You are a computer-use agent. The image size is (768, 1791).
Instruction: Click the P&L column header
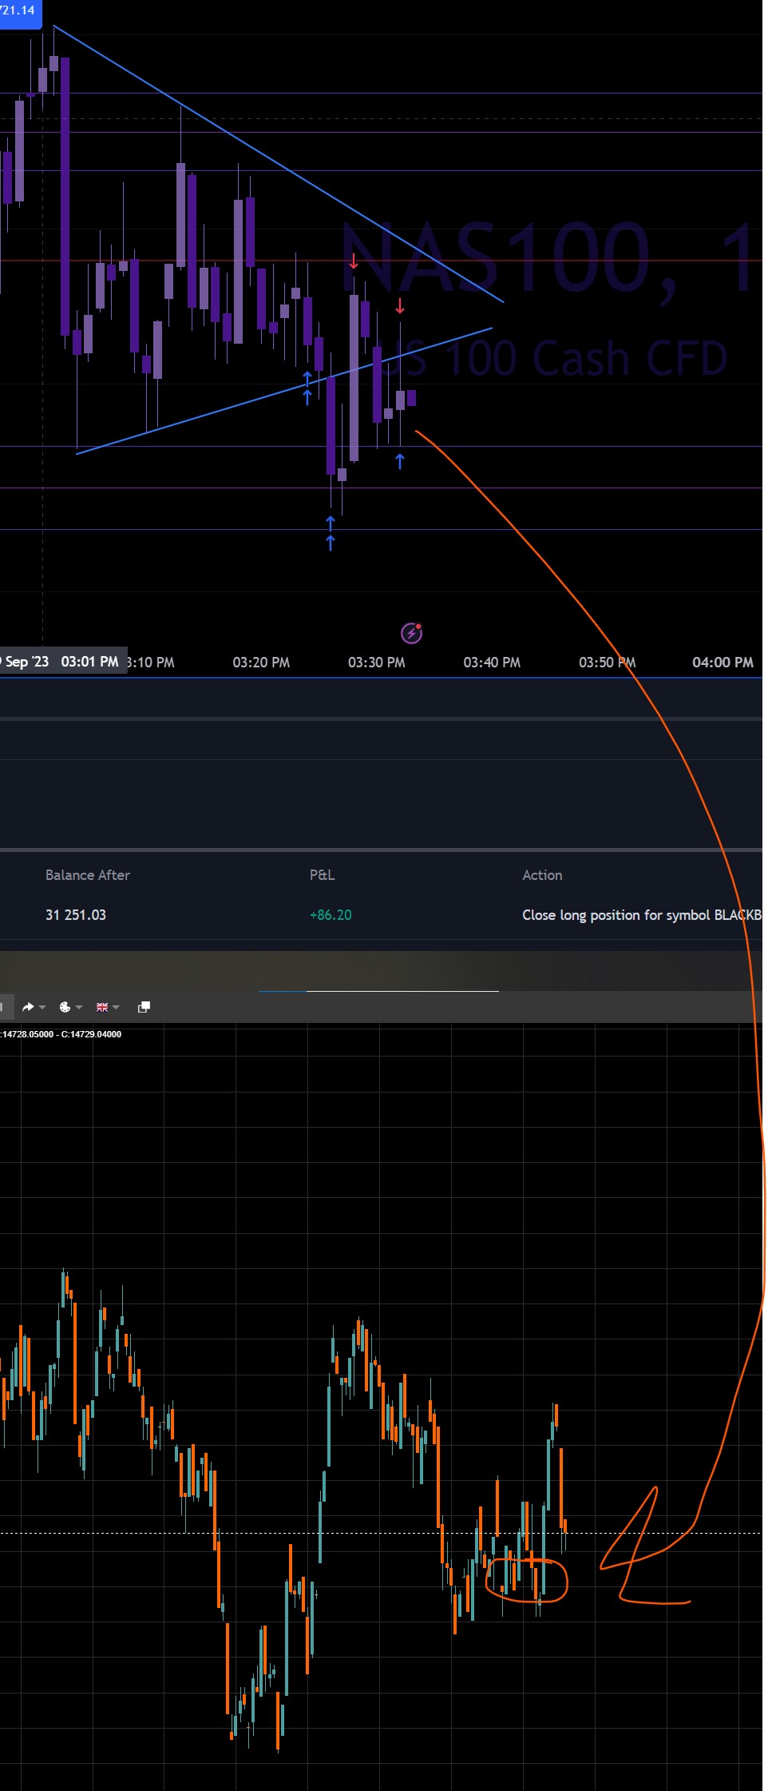(x=323, y=875)
